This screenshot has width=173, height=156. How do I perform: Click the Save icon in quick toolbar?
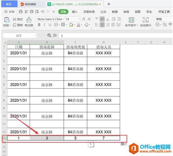click(21, 12)
